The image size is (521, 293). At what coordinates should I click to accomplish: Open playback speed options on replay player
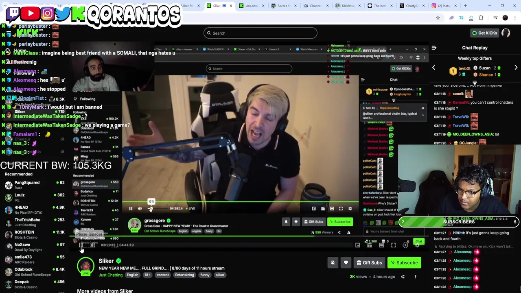(x=405, y=245)
